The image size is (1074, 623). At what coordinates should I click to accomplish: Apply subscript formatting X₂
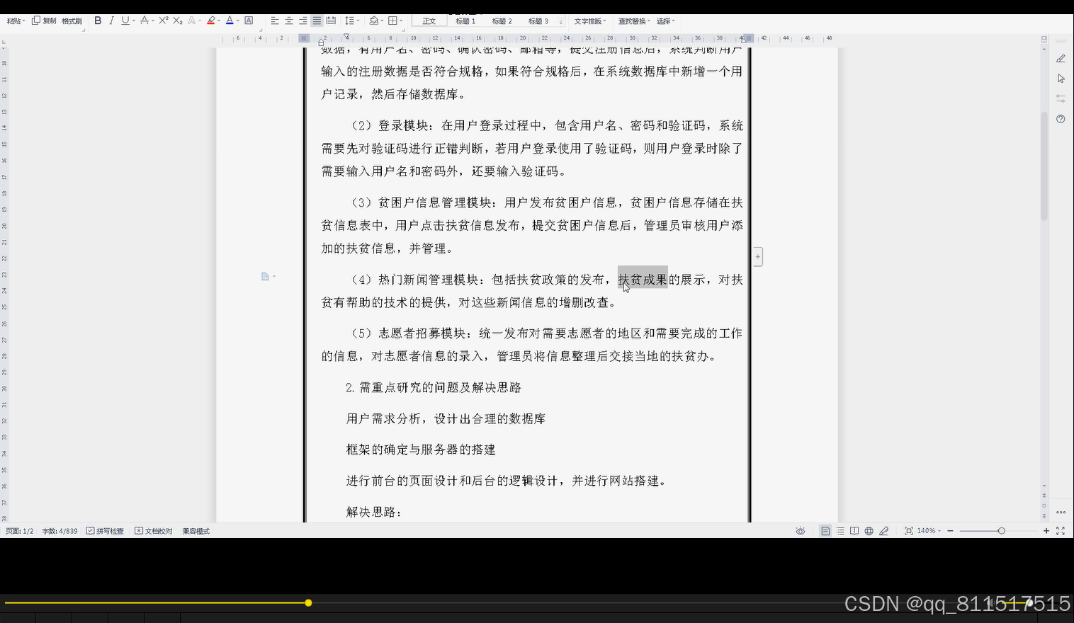pyautogui.click(x=179, y=21)
